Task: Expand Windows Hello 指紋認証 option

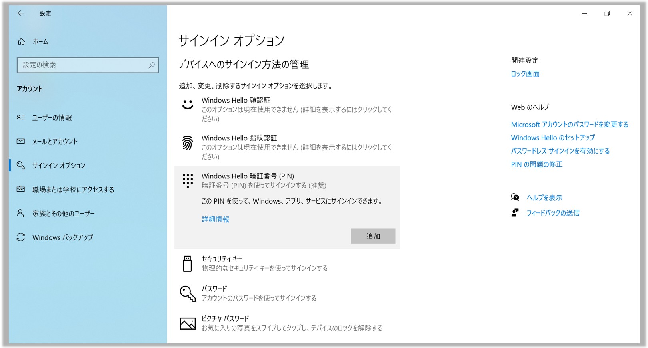Action: pyautogui.click(x=287, y=147)
